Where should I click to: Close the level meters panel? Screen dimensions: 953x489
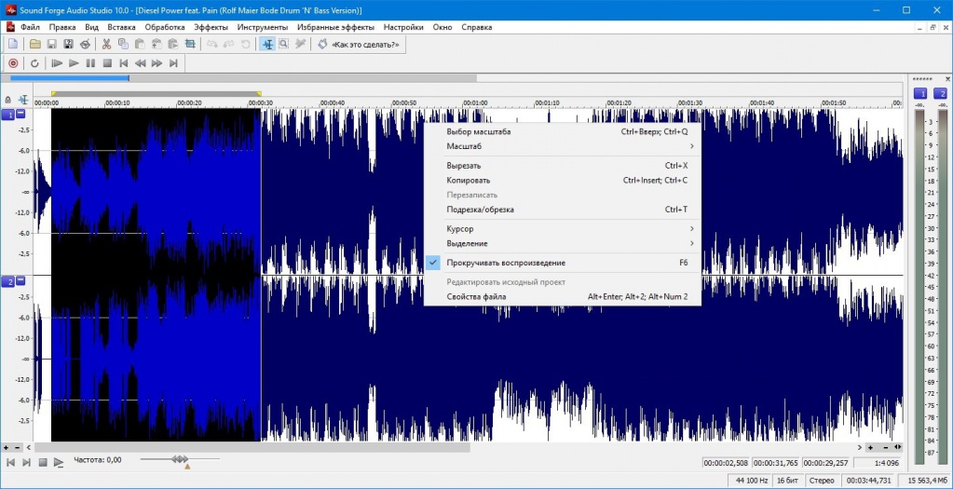point(946,79)
